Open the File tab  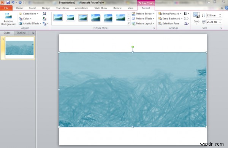pos(6,8)
